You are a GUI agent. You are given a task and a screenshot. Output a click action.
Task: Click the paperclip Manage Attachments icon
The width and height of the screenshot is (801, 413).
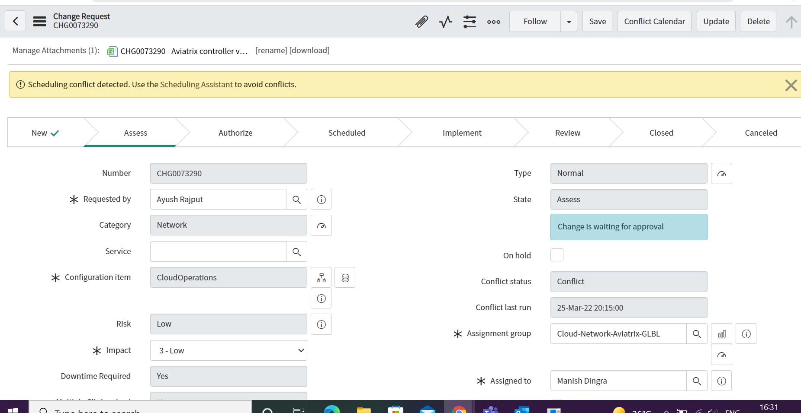tap(421, 22)
